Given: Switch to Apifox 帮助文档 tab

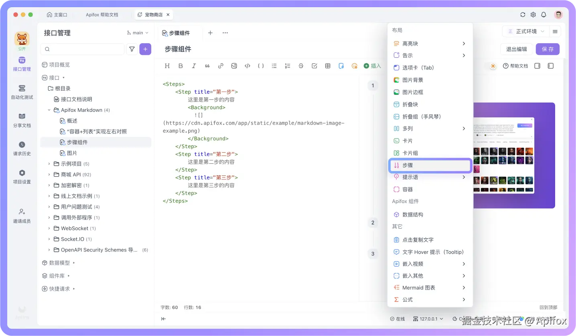Looking at the screenshot, I should [x=102, y=15].
